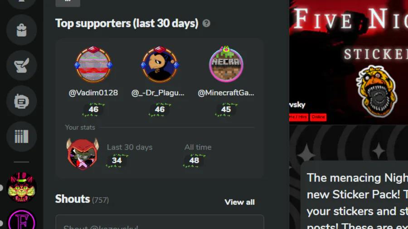The image size is (408, 229).
Task: Click your red hooded avatar in Your stats
Action: (x=83, y=154)
